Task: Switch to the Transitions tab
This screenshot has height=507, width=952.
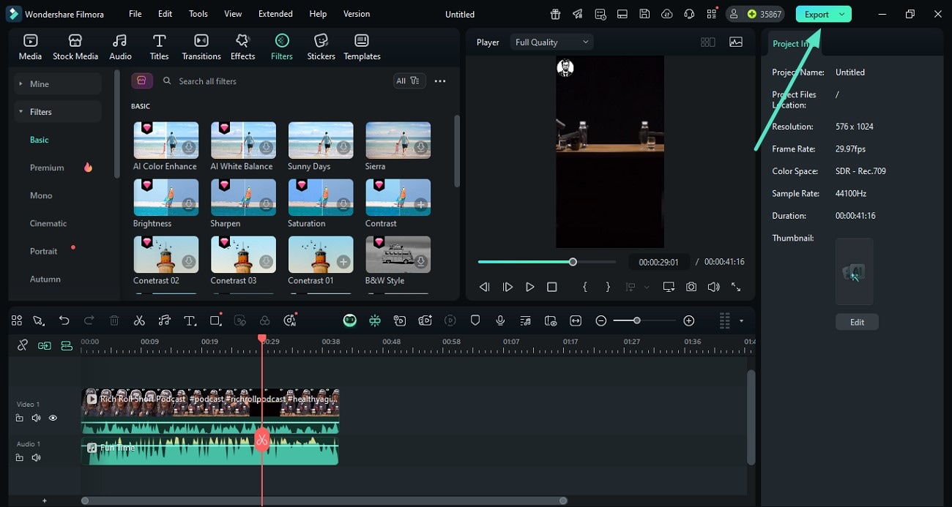Action: coord(201,47)
